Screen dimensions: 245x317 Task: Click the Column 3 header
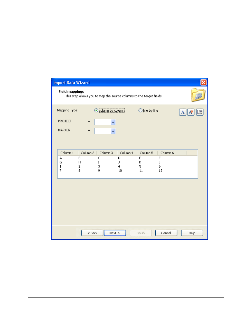tap(107, 153)
